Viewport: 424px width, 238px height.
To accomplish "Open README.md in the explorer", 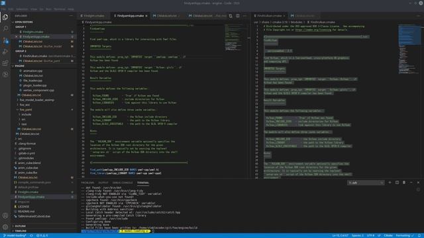I will pyautogui.click(x=26, y=212).
